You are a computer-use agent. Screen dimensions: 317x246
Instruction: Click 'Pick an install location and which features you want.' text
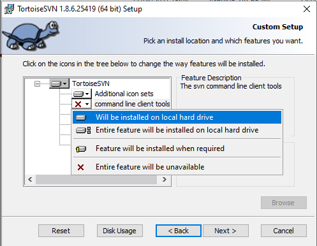(223, 41)
